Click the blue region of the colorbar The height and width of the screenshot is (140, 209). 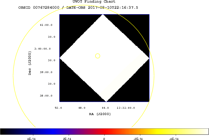52,132
